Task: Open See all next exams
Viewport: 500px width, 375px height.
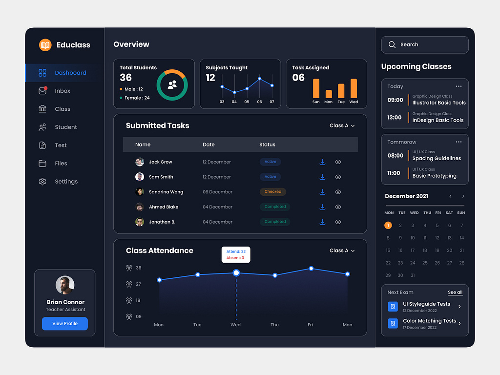Action: (x=455, y=292)
